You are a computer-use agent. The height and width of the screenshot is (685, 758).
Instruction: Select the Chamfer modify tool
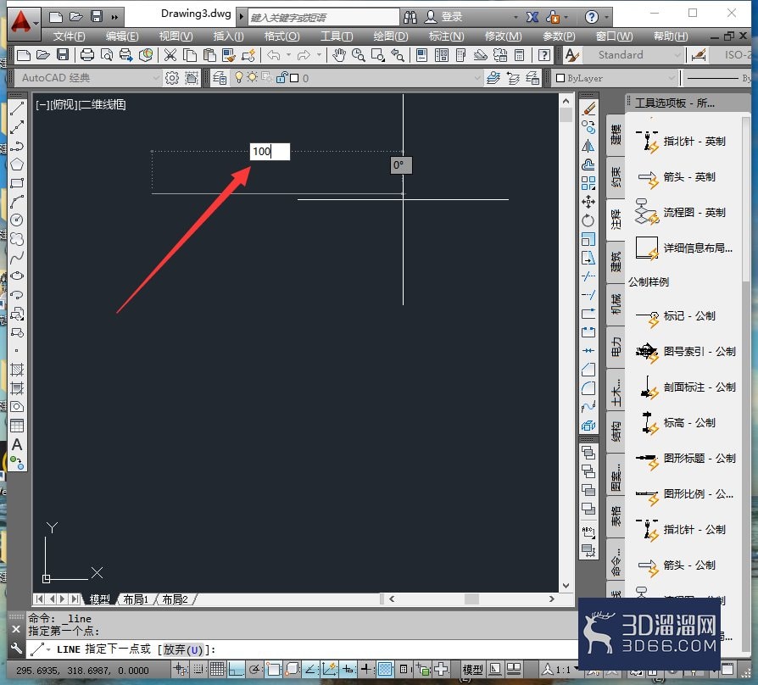click(588, 370)
